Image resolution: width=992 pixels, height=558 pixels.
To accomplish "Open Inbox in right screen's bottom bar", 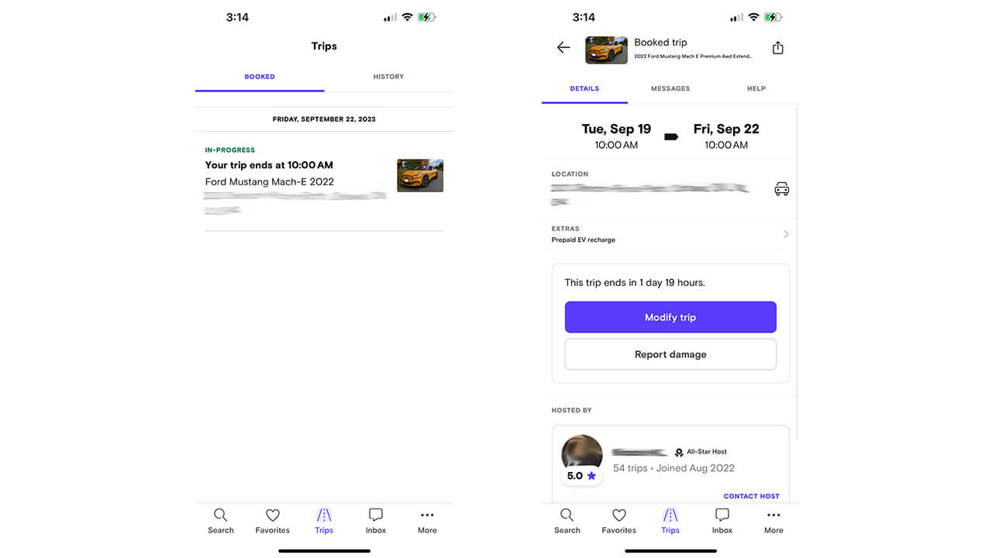I will [722, 521].
